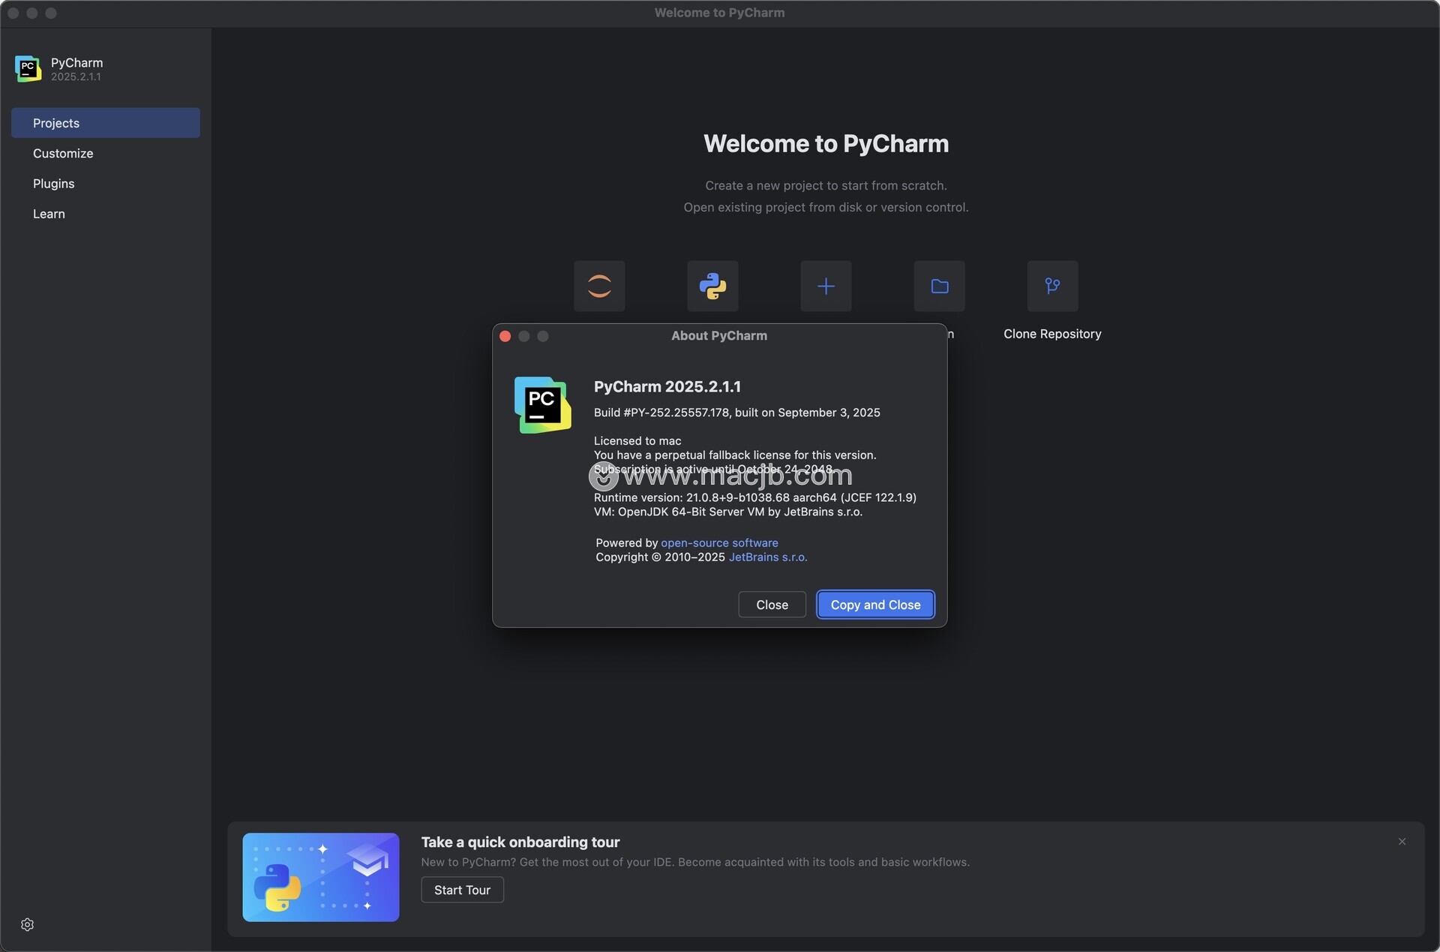Click the PyCharm icon in About dialog

point(543,405)
